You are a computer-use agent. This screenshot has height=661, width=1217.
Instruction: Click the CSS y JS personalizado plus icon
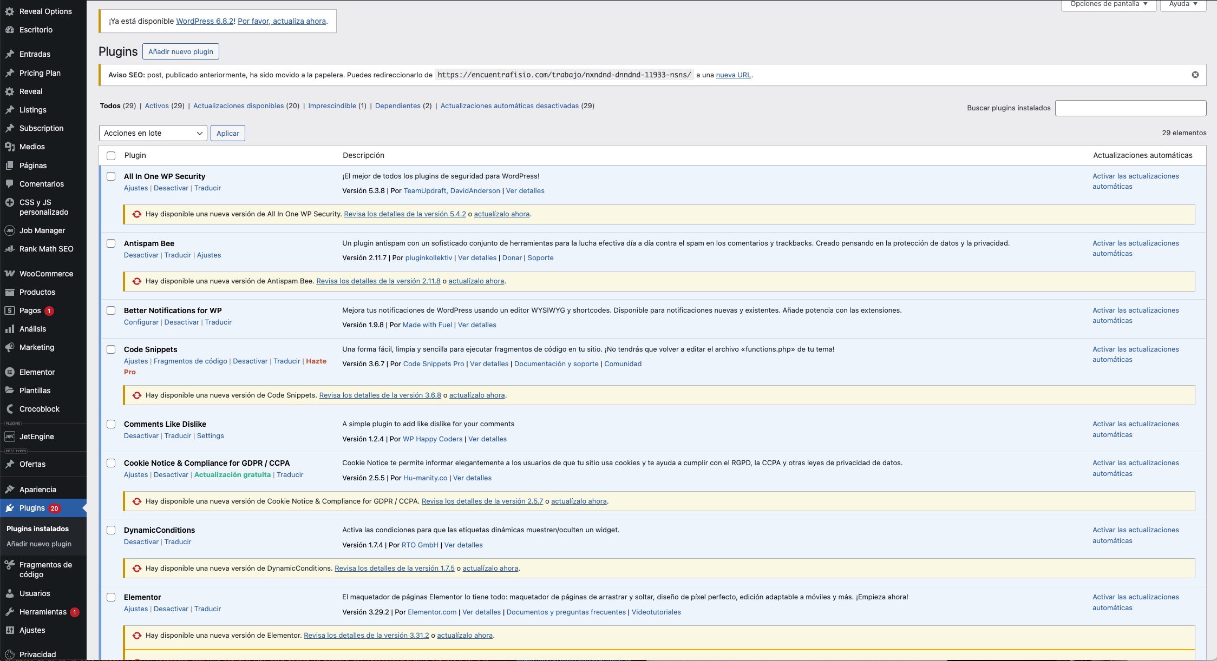(x=9, y=202)
